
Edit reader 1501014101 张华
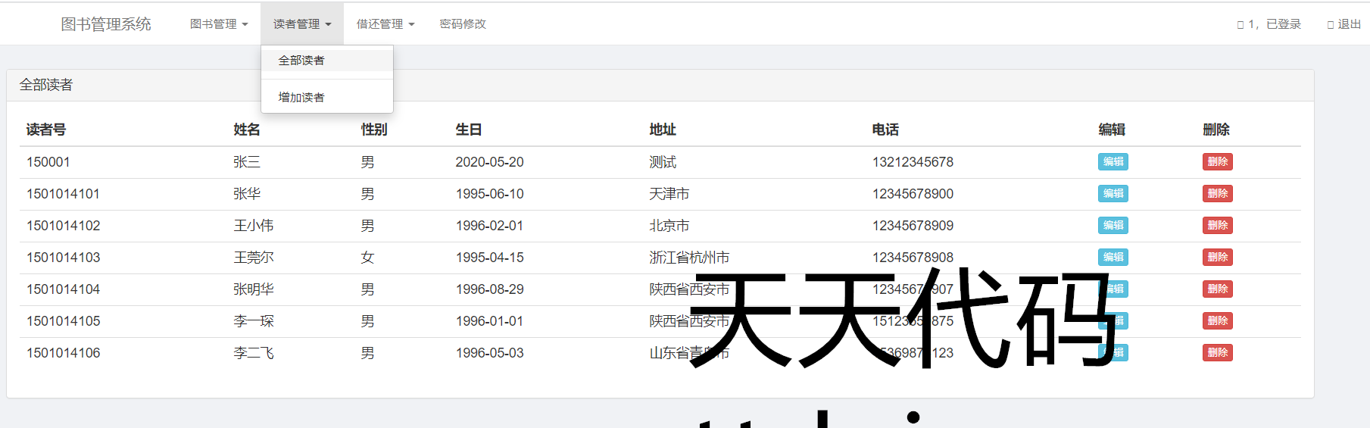(x=1113, y=194)
